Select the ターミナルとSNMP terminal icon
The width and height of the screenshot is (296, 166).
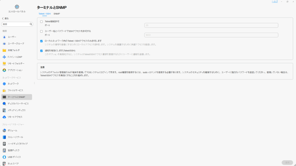pyautogui.click(x=4, y=97)
